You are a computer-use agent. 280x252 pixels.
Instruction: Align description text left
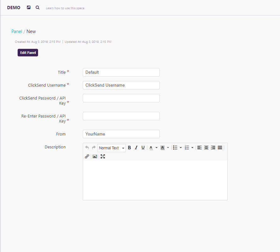(199, 147)
